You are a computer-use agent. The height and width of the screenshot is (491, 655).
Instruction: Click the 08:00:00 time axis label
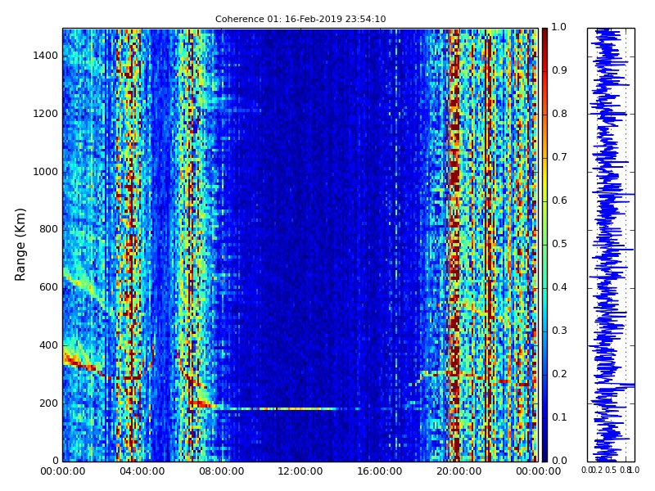(221, 471)
